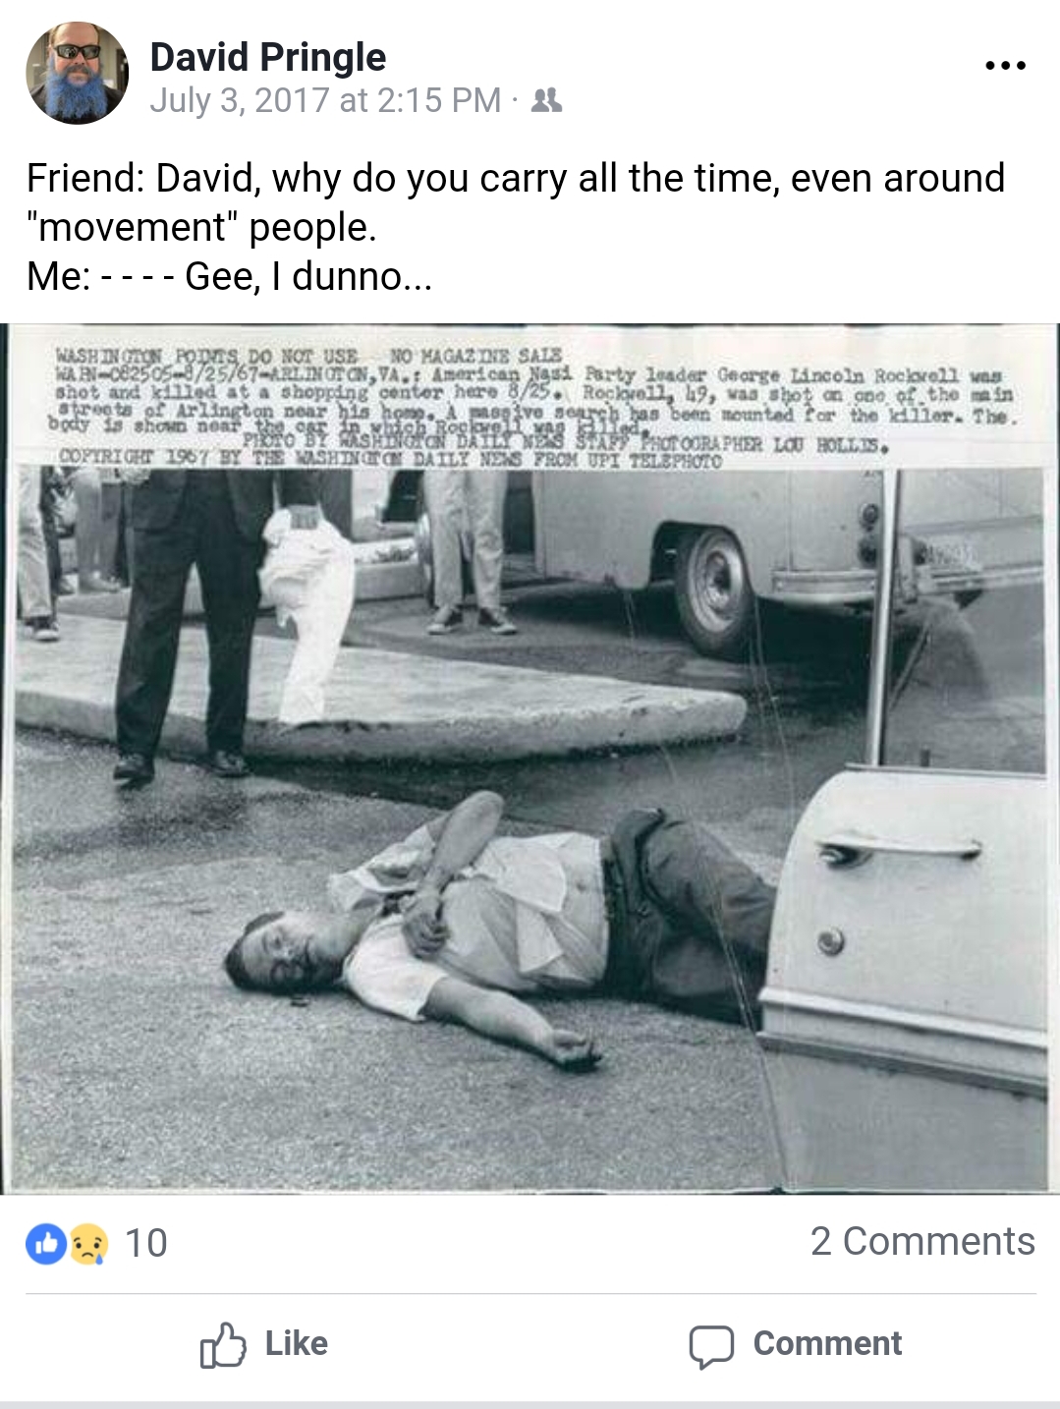
Task: Open the 2 Comments link
Action: 922,1241
